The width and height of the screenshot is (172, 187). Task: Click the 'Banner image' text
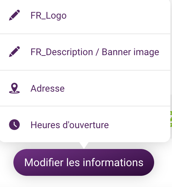pos(130,52)
